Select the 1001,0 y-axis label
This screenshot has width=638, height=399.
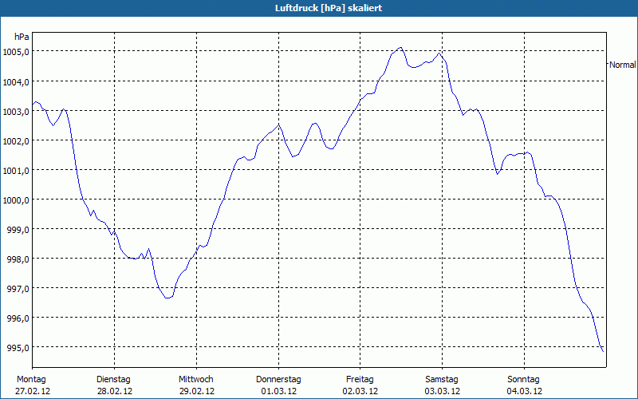16,171
